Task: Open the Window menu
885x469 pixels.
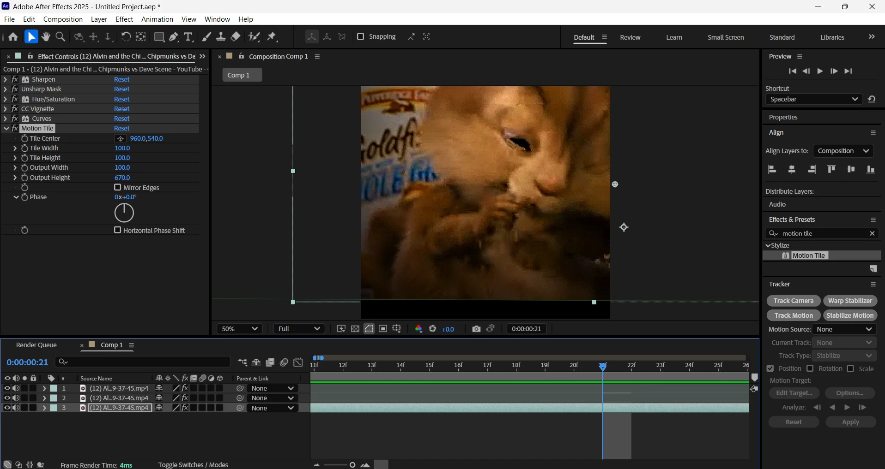Action: coord(217,19)
